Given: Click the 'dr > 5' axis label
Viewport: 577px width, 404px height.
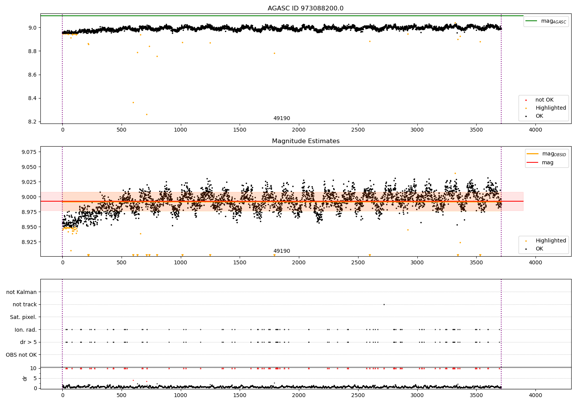Looking at the screenshot, I should [x=28, y=342].
